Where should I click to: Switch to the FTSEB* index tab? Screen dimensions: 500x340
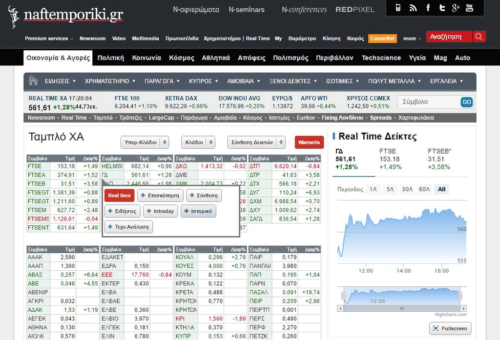point(446,160)
